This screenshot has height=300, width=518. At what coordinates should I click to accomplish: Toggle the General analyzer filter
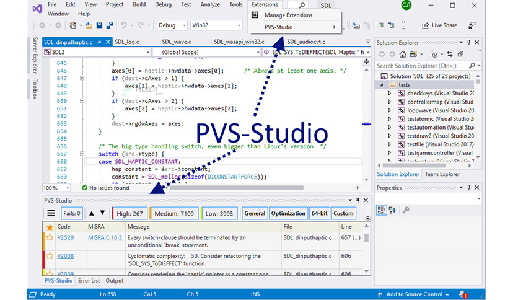point(255,213)
